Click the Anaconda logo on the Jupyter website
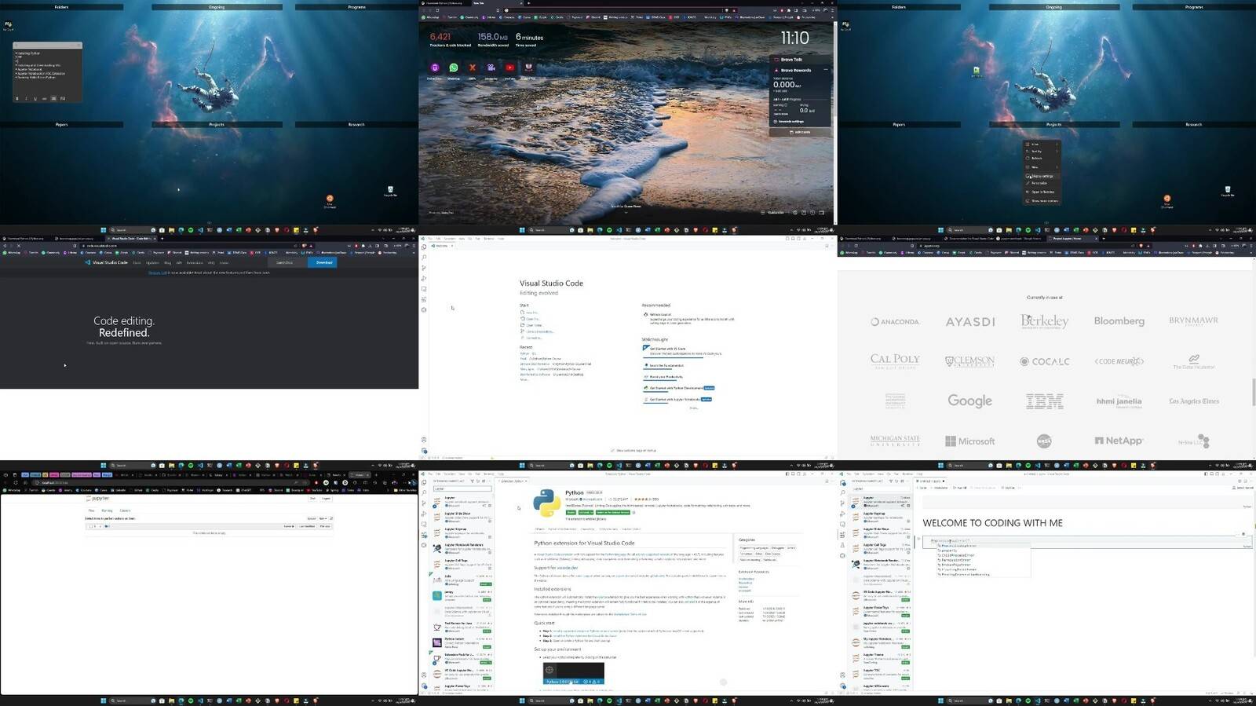The image size is (1256, 706). tap(895, 321)
